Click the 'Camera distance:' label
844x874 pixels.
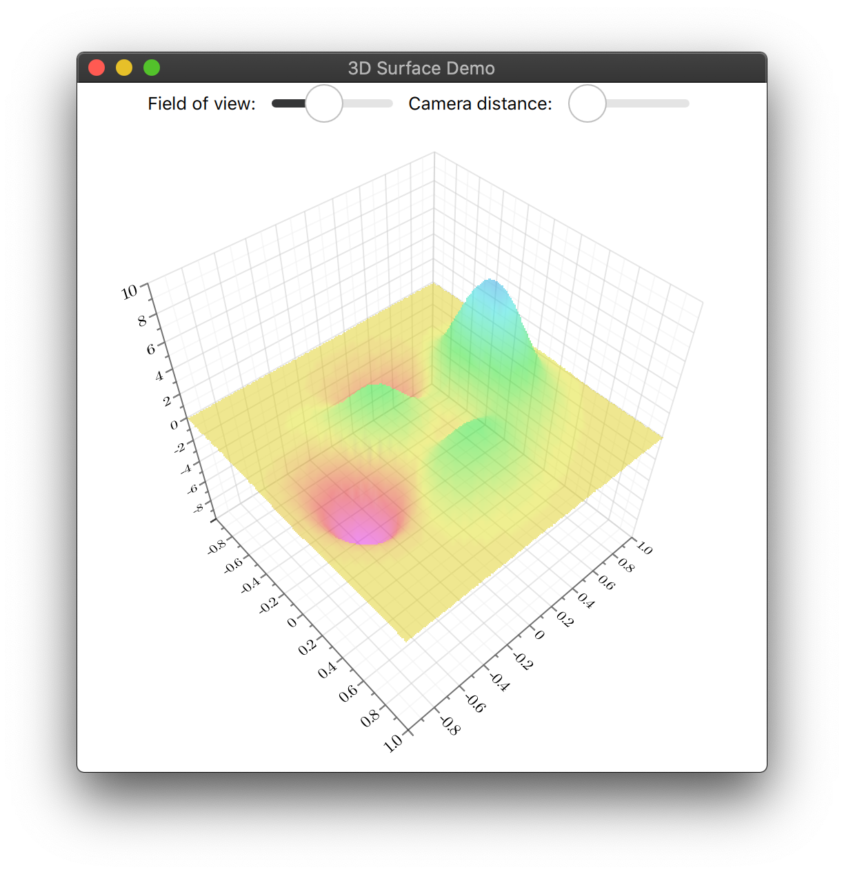[481, 103]
